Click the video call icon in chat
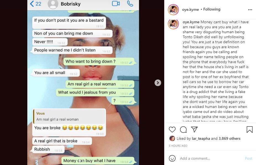This screenshot has height=165, width=256. 116,4
